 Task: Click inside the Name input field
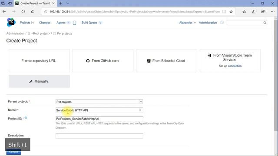click(x=99, y=110)
